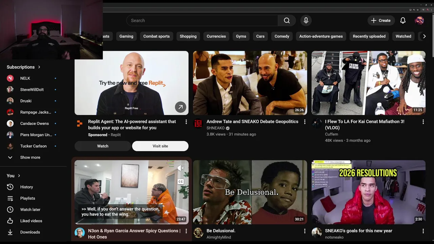Click the Create button
This screenshot has width=434, height=244.
[381, 21]
